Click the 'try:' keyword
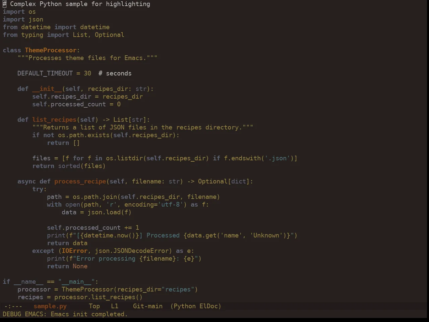The height and width of the screenshot is (322, 429). [x=39, y=189]
